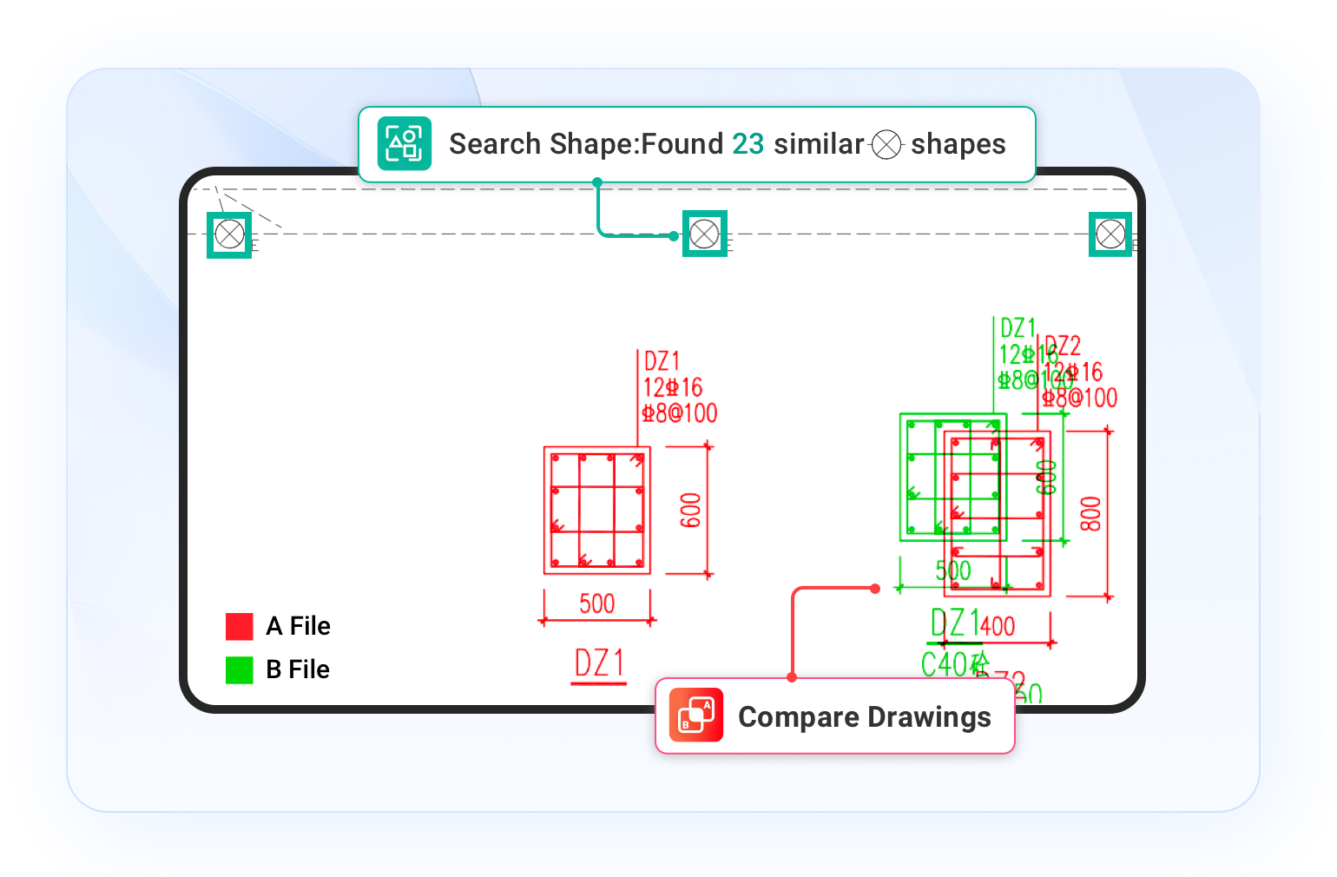Click the red 800 height dimension
The width and height of the screenshot is (1337, 877).
[1090, 514]
